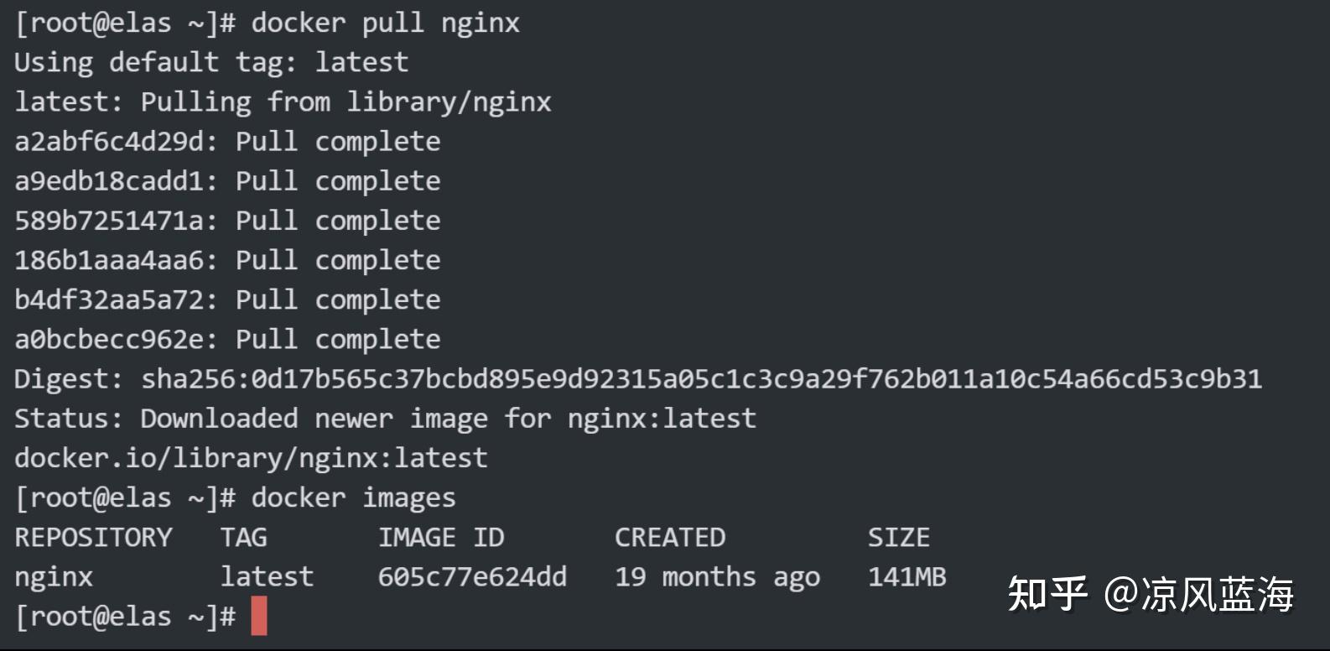
Task: Click the sha256 digest hash string
Action: (701, 379)
